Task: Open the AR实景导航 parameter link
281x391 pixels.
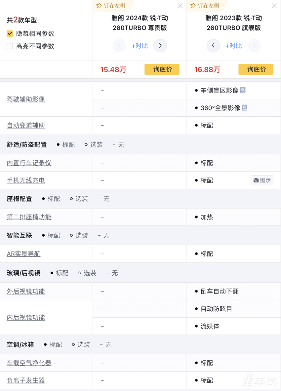Action: (23, 254)
